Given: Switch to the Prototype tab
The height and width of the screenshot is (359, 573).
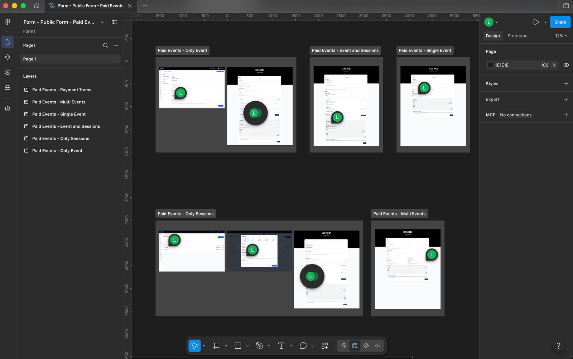Looking at the screenshot, I should (x=517, y=36).
